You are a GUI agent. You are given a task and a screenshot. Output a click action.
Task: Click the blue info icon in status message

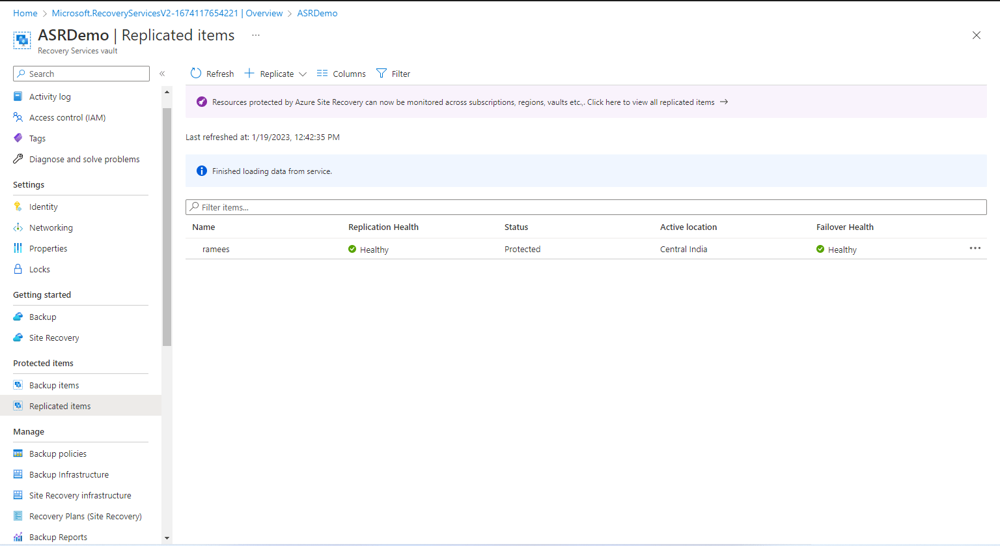(202, 171)
